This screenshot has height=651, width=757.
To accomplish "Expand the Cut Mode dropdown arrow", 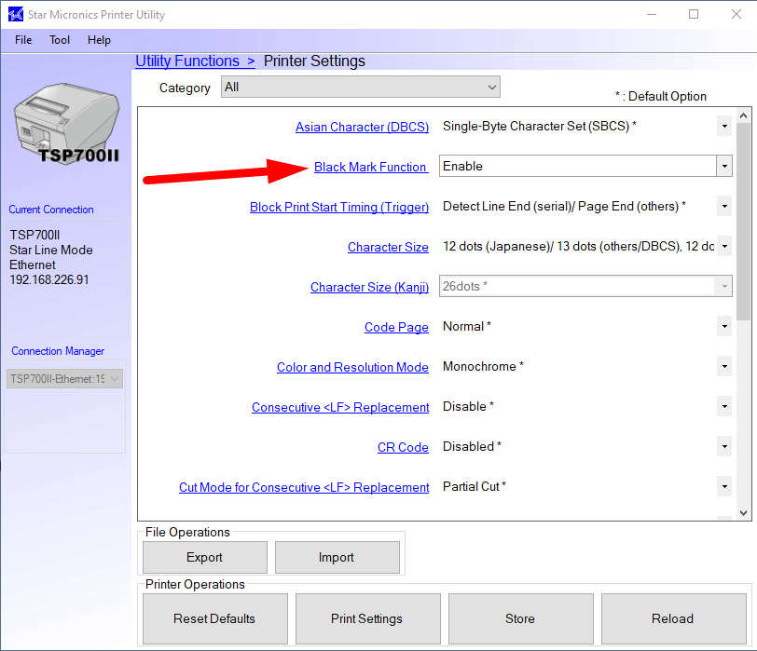I will [724, 486].
